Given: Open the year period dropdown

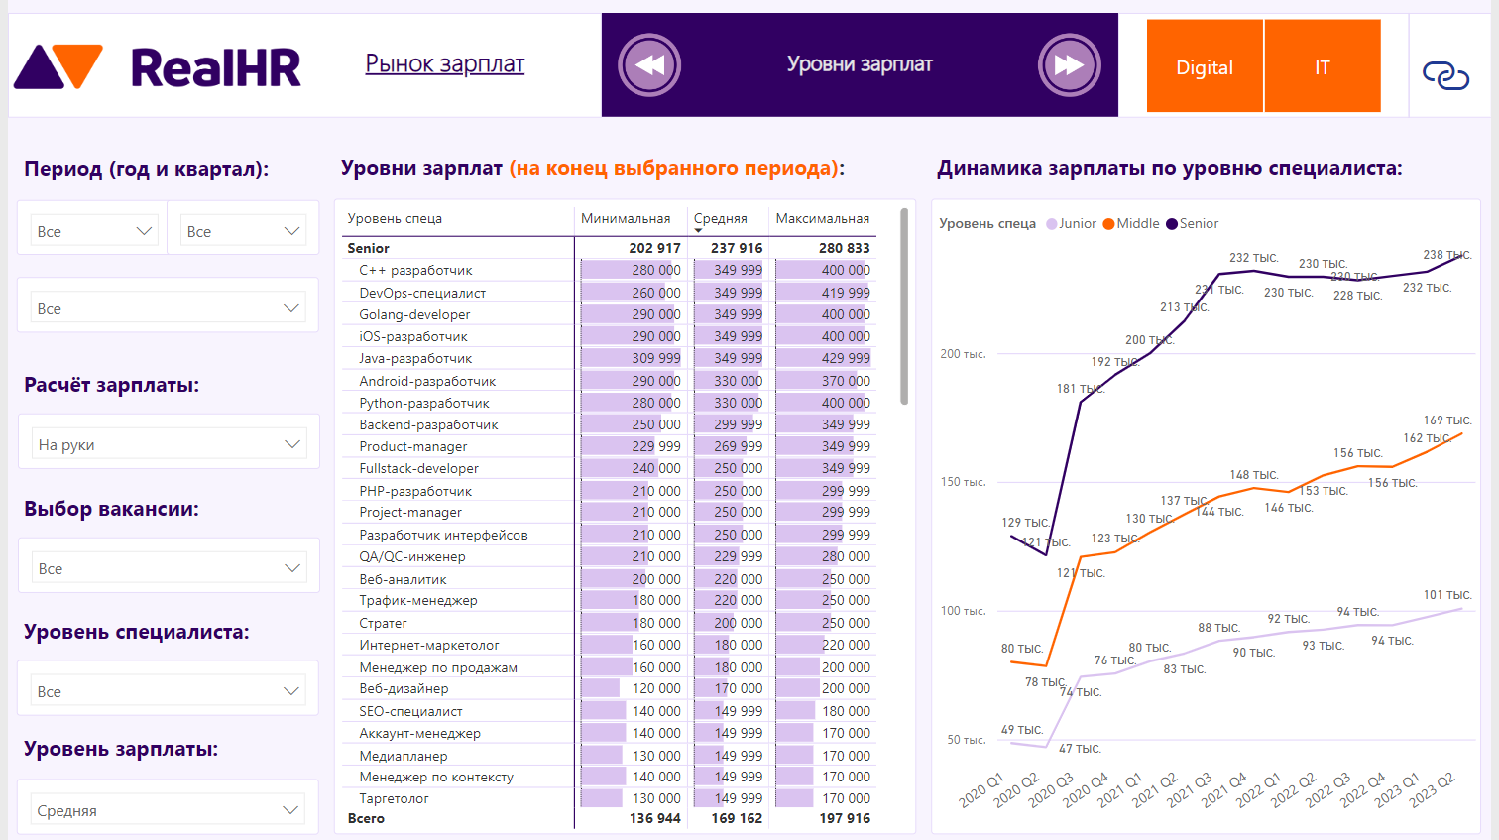Looking at the screenshot, I should click(x=93, y=230).
